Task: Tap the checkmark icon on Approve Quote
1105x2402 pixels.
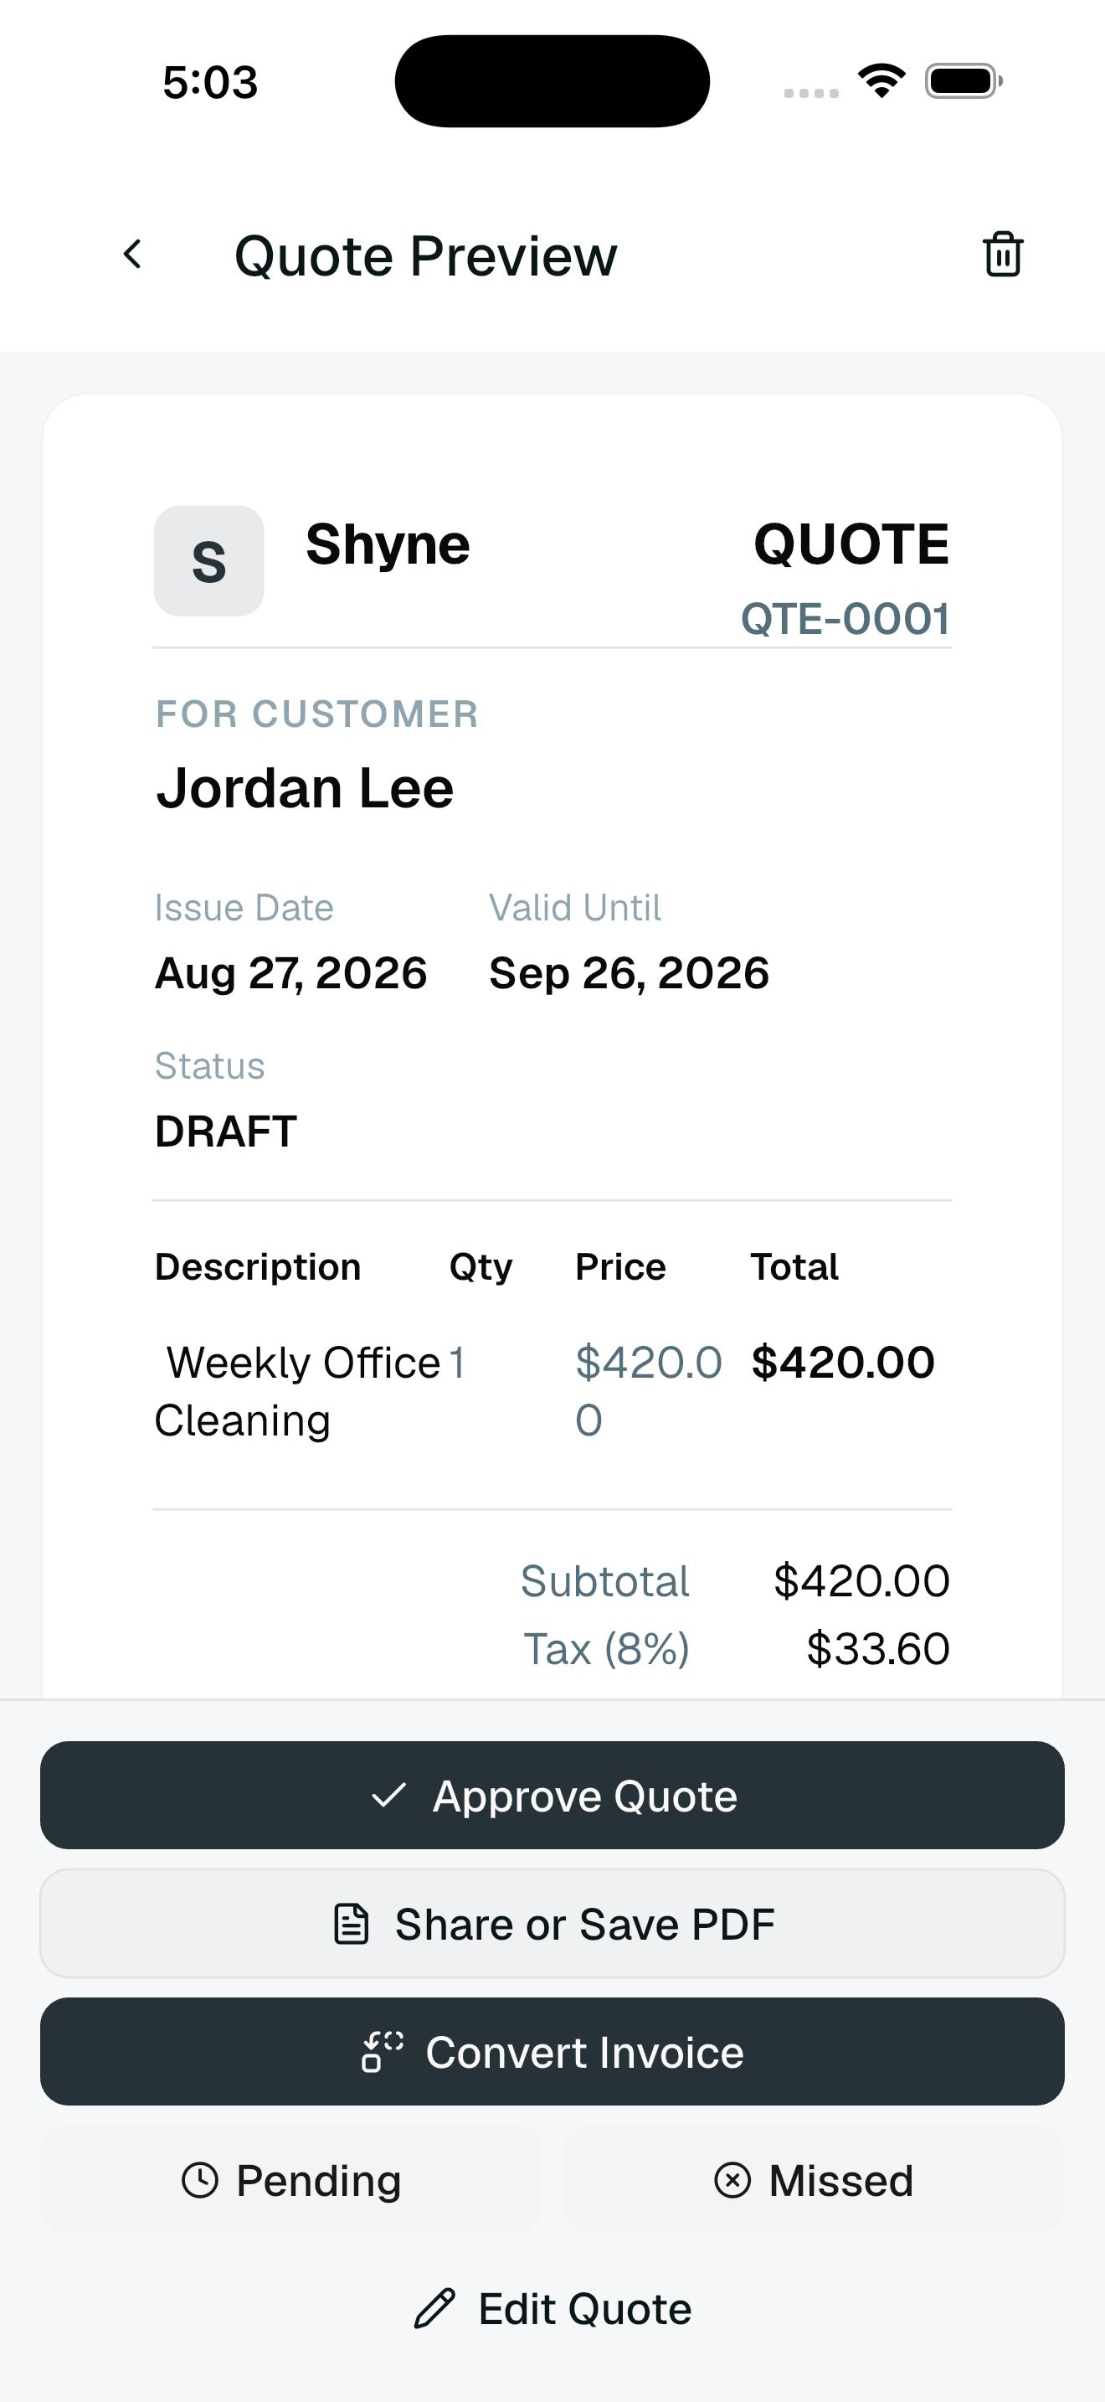Action: (388, 1795)
